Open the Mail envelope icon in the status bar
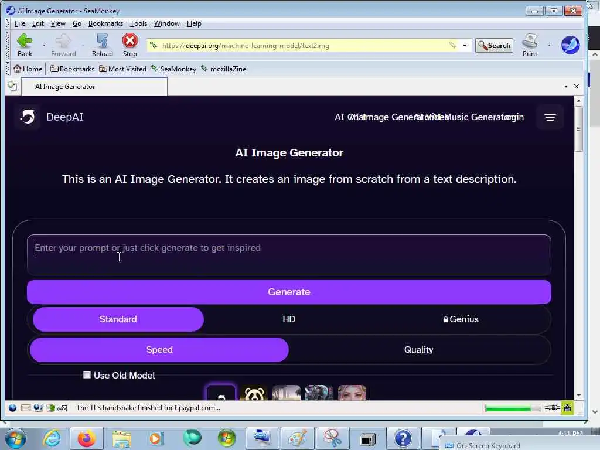Image resolution: width=600 pixels, height=450 pixels. pyautogui.click(x=26, y=408)
